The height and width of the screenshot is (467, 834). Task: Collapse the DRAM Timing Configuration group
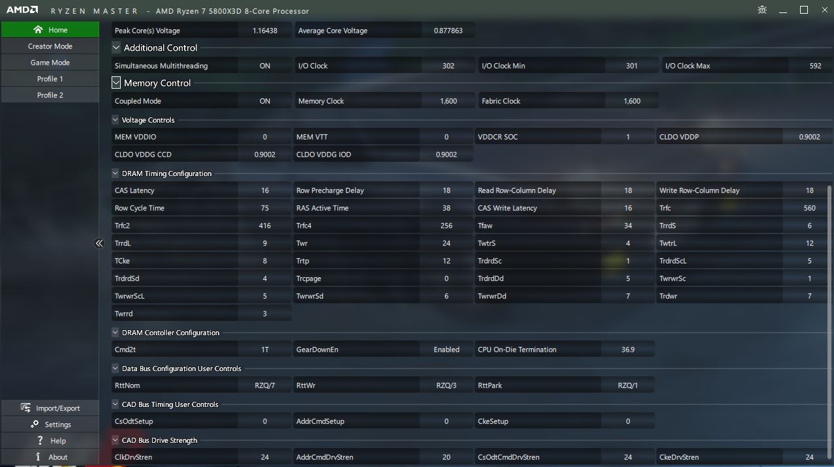pos(116,173)
